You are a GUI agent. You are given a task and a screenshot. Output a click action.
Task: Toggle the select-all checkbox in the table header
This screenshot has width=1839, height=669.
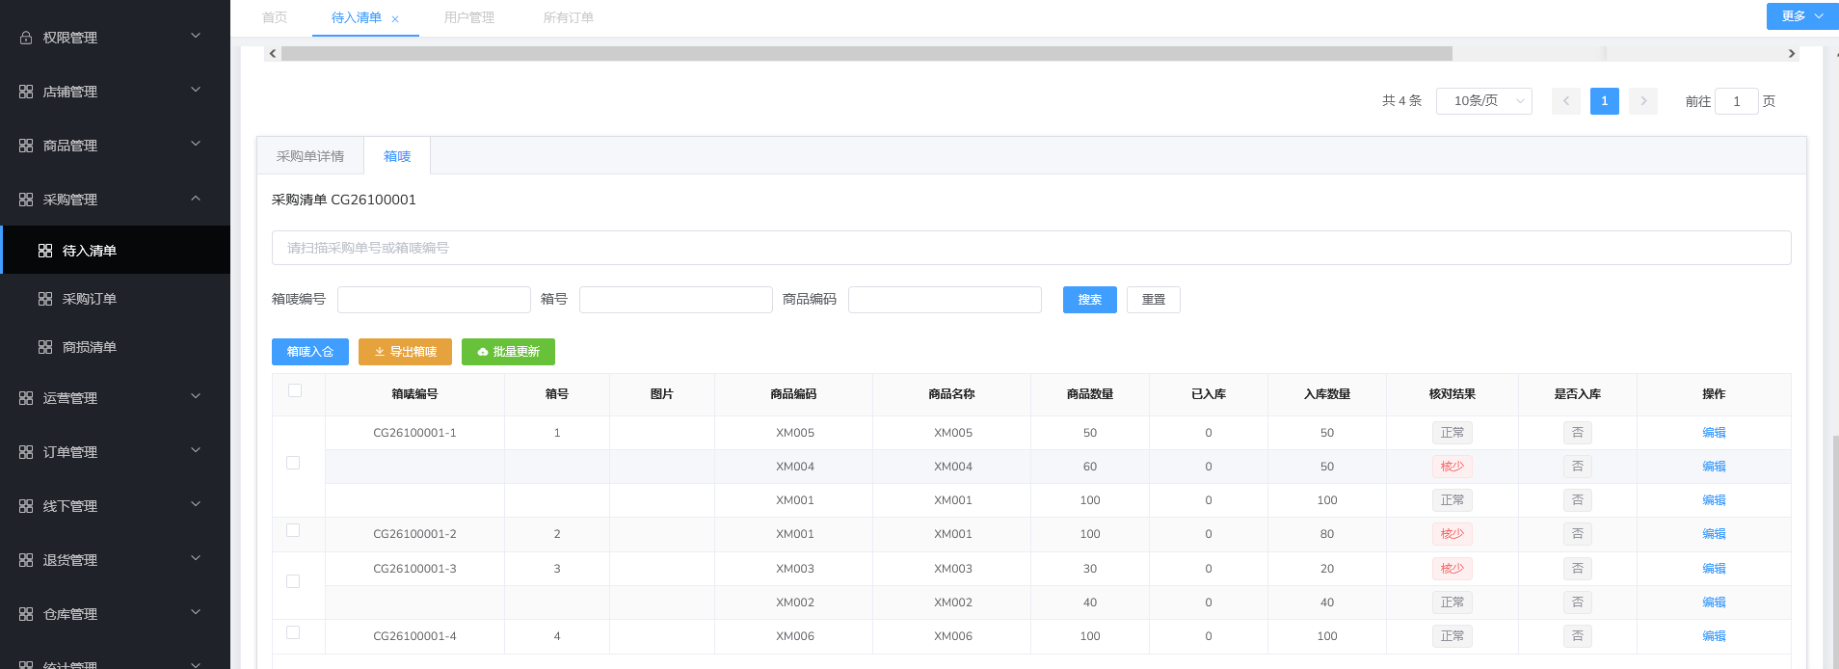point(295,390)
